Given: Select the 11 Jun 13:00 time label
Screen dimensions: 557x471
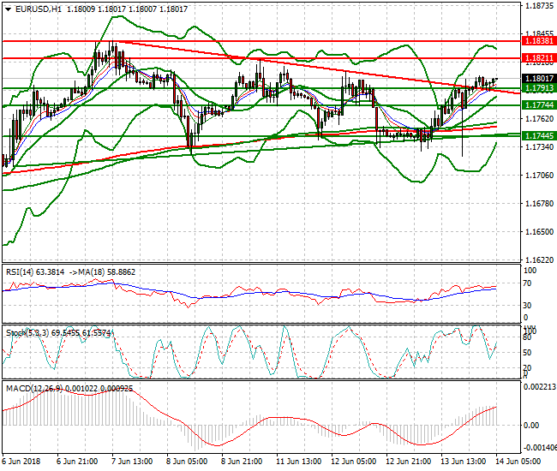Looking at the screenshot, I should point(298,462).
